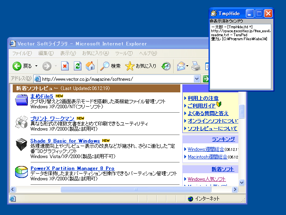286x215 pixels.
Task: Click horizontal scrollbar right arrow
Action: click(235, 189)
